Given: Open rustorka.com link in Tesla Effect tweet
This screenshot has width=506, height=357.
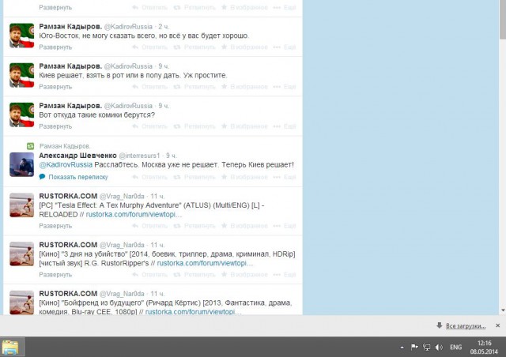Looking at the screenshot, I should pyautogui.click(x=134, y=215).
